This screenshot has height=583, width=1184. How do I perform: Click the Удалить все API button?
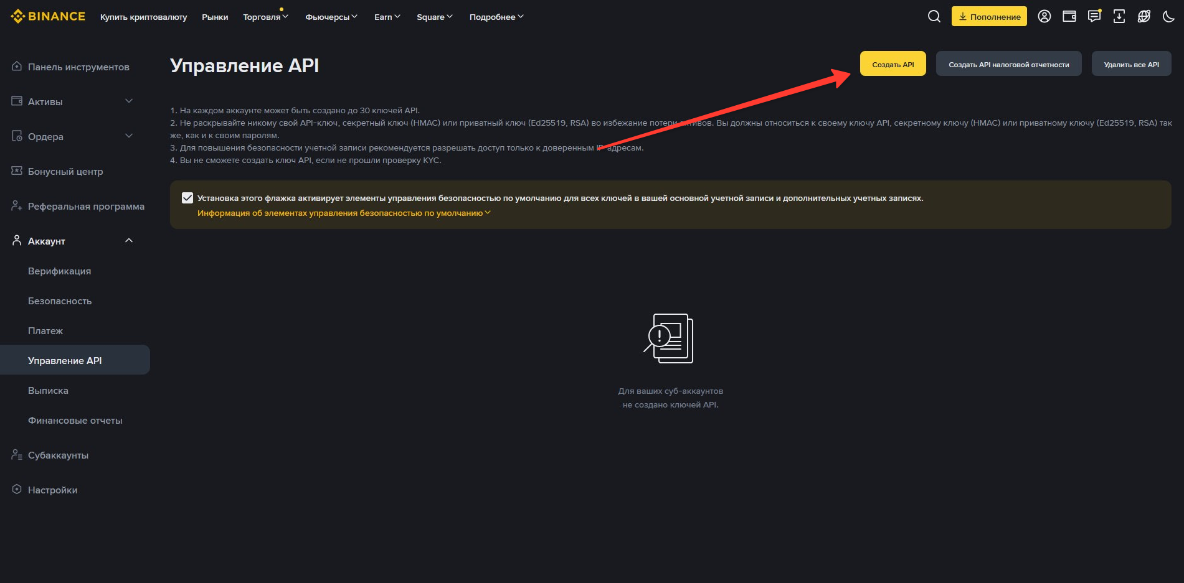[x=1131, y=63]
